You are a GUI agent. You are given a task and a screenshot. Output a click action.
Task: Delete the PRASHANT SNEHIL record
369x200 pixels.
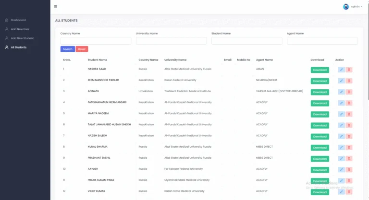click(x=349, y=159)
